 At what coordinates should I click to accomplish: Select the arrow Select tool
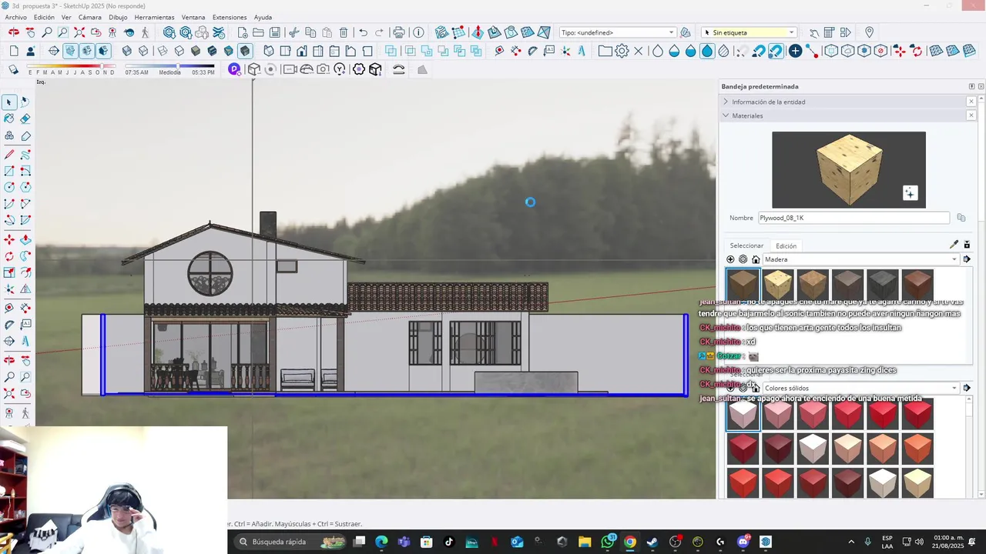[9, 102]
